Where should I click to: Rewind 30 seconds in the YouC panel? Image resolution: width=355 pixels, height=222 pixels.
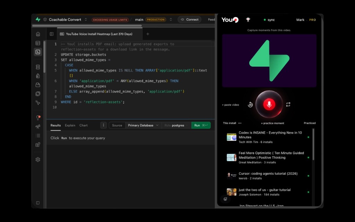point(250,104)
